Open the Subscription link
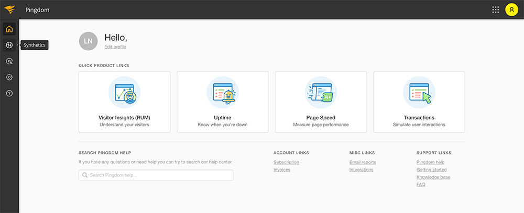The image size is (524, 213). [287, 162]
